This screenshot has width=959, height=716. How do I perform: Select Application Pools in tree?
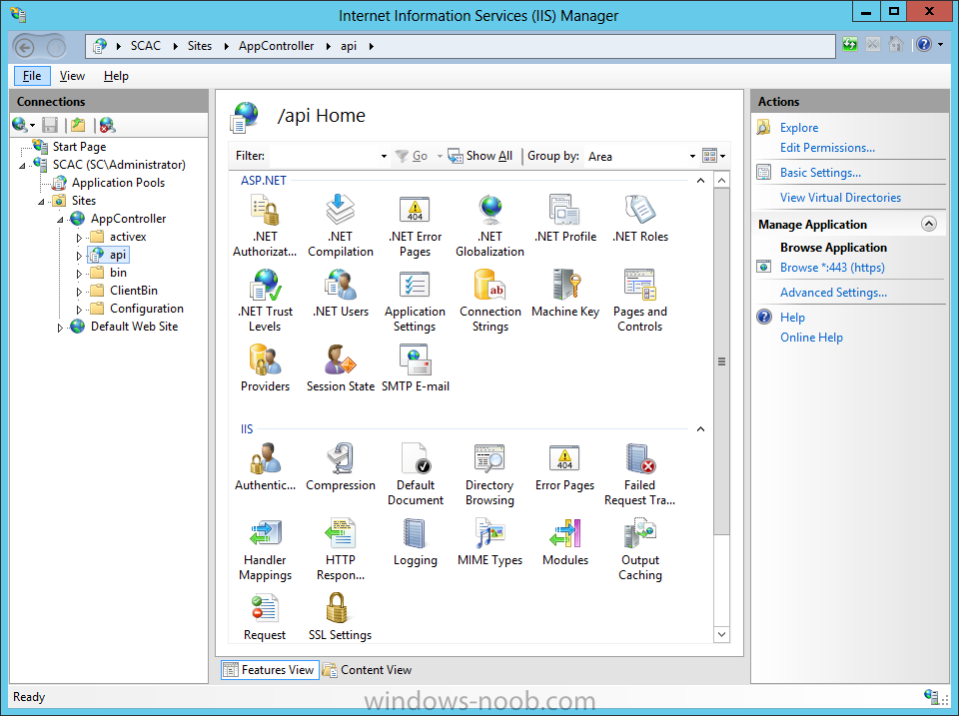click(118, 183)
